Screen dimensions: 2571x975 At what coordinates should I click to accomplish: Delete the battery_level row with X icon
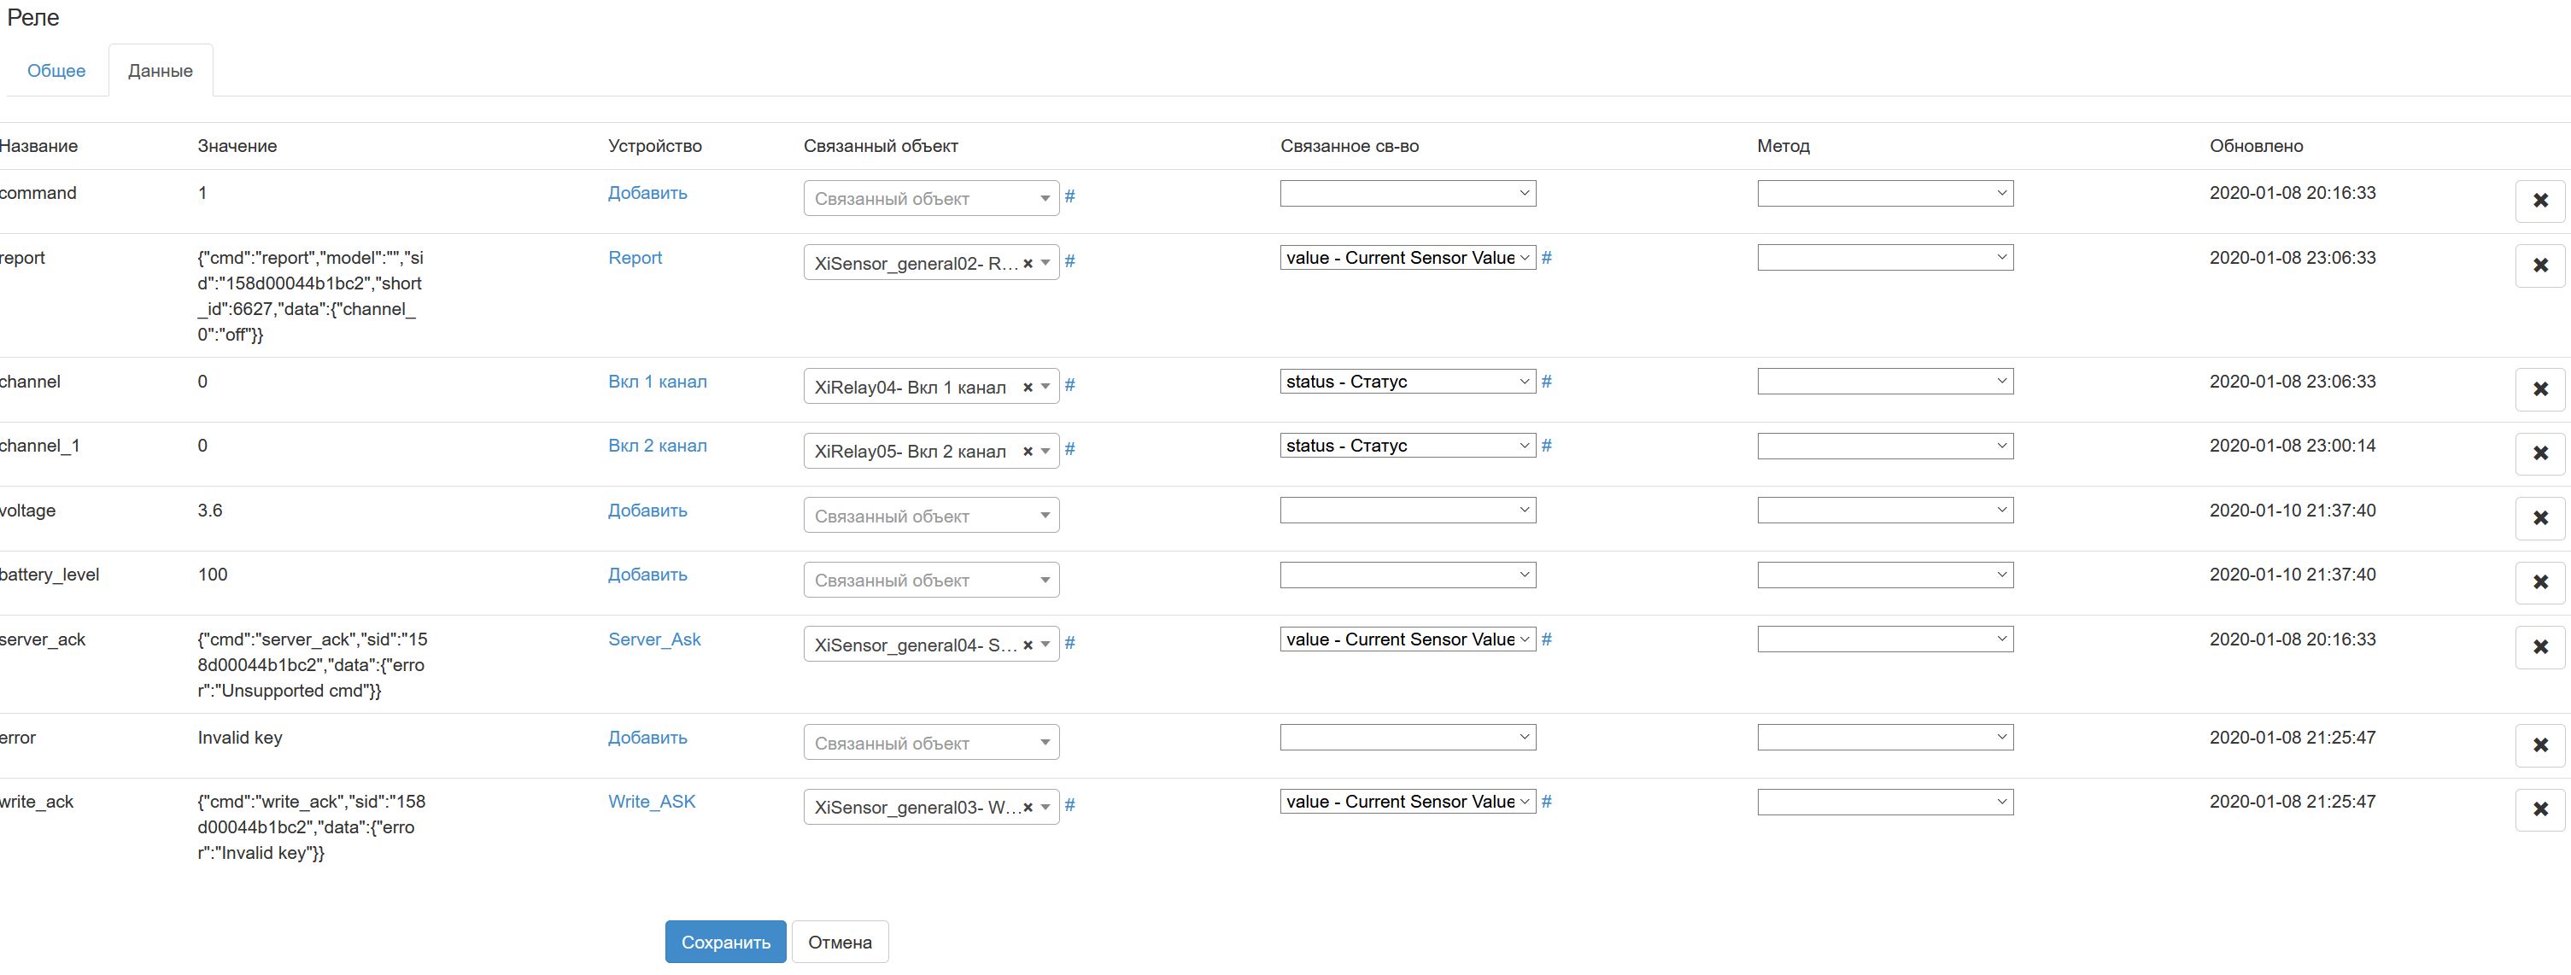[x=2540, y=581]
